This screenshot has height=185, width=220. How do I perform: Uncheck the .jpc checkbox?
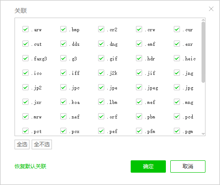coord(63,87)
